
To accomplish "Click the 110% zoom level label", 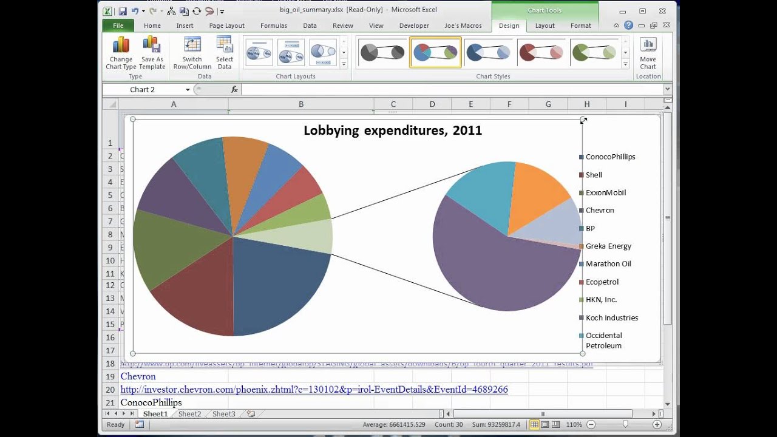I will (574, 425).
